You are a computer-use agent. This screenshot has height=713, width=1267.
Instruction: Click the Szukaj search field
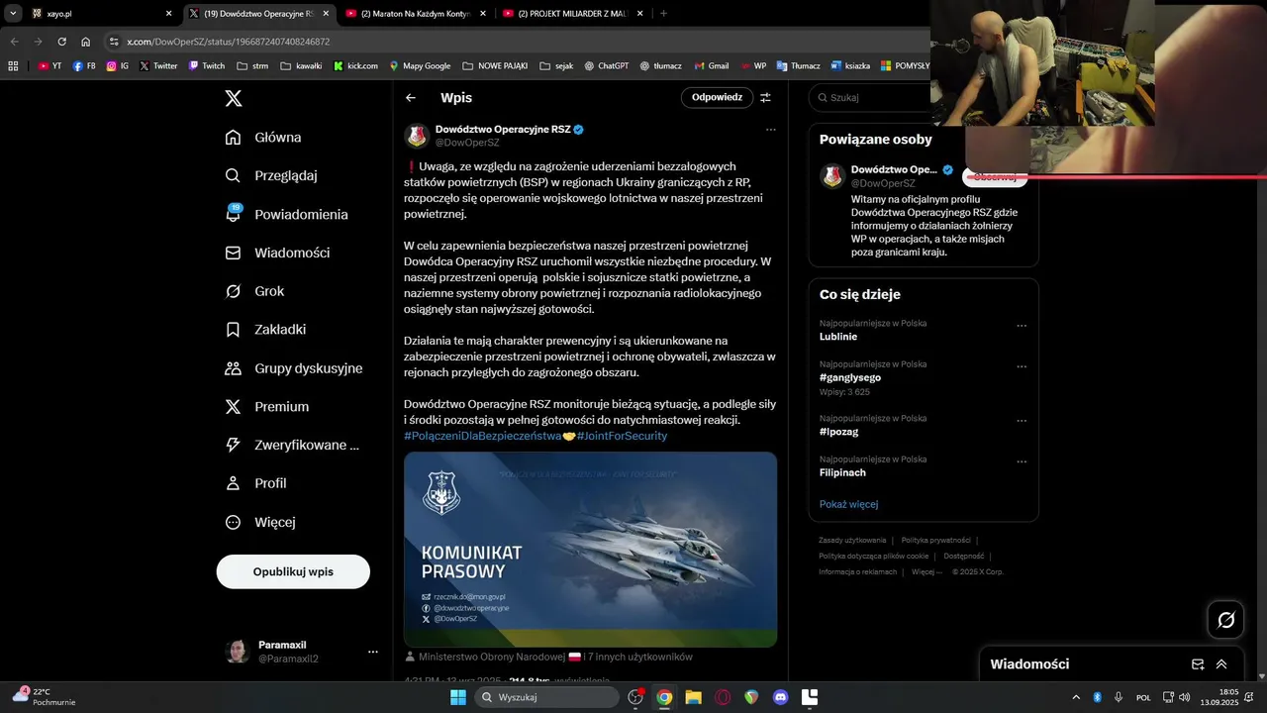click(x=876, y=97)
